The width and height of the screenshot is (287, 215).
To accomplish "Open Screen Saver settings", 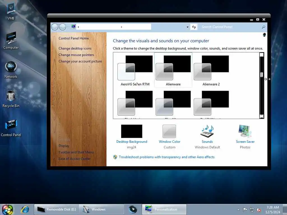I will [x=245, y=136].
